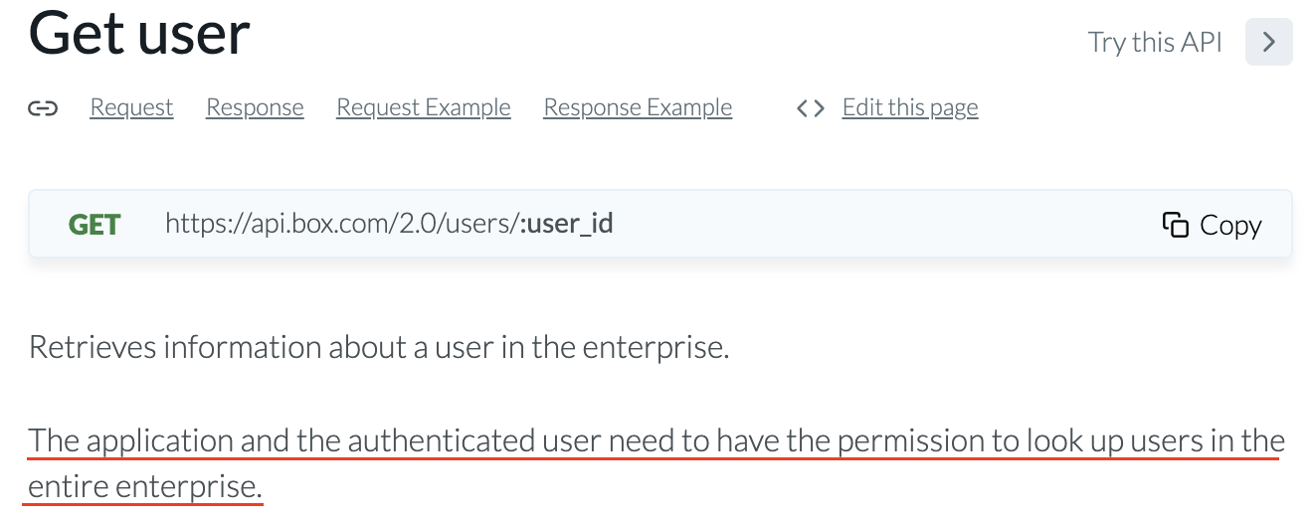Click the Copy text label

coord(1230,226)
